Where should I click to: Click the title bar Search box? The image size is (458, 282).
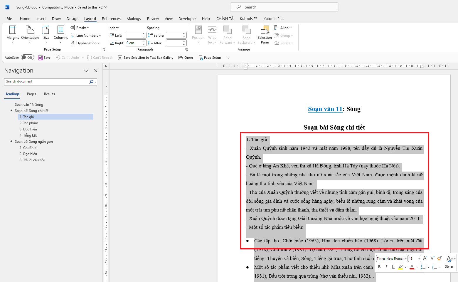[284, 7]
